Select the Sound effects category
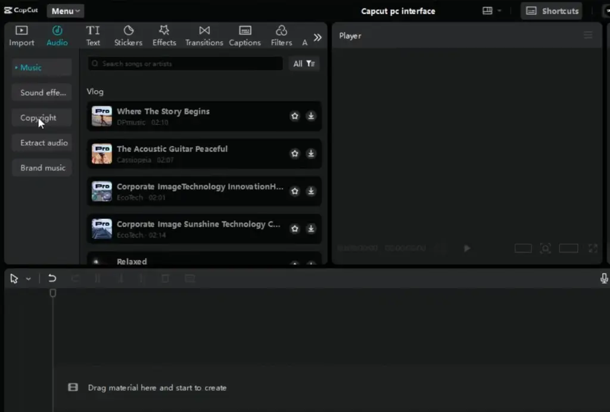This screenshot has width=610, height=412. coord(42,93)
